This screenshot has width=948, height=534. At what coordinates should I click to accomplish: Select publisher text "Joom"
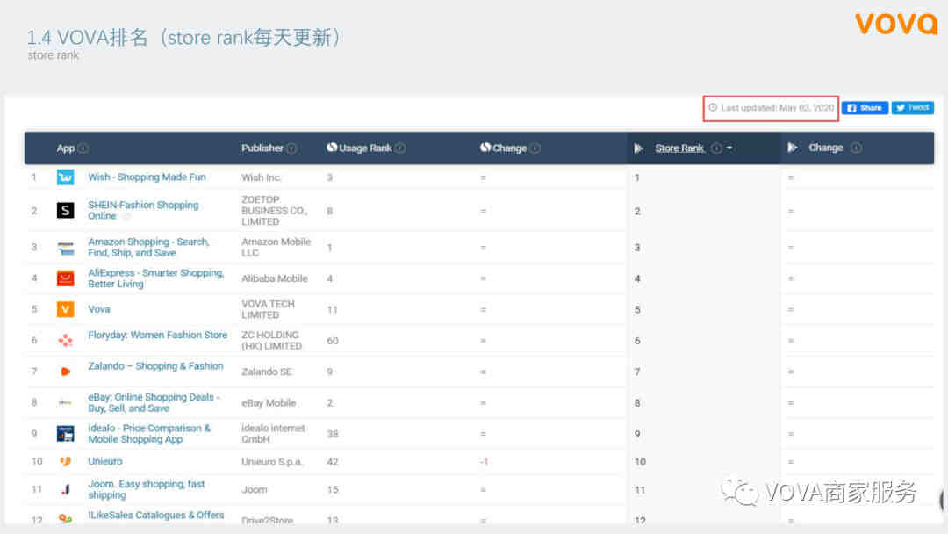click(254, 490)
